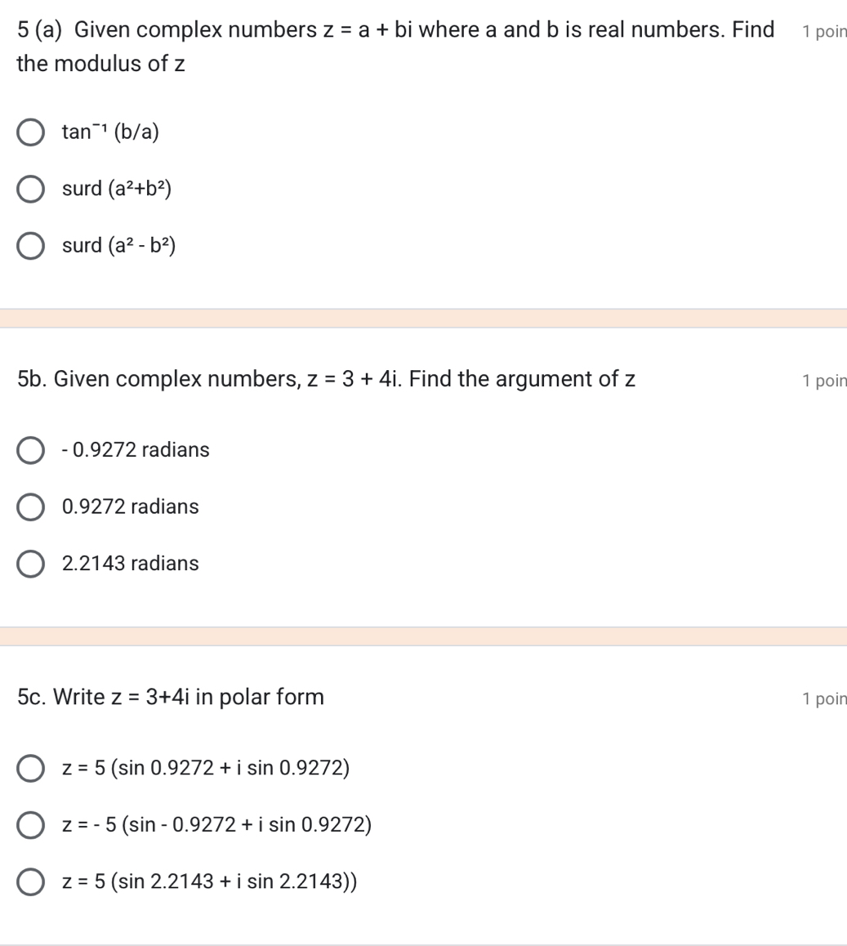Click the divider between question 5(a) and 5b
This screenshot has height=946, width=847.
pyautogui.click(x=423, y=317)
